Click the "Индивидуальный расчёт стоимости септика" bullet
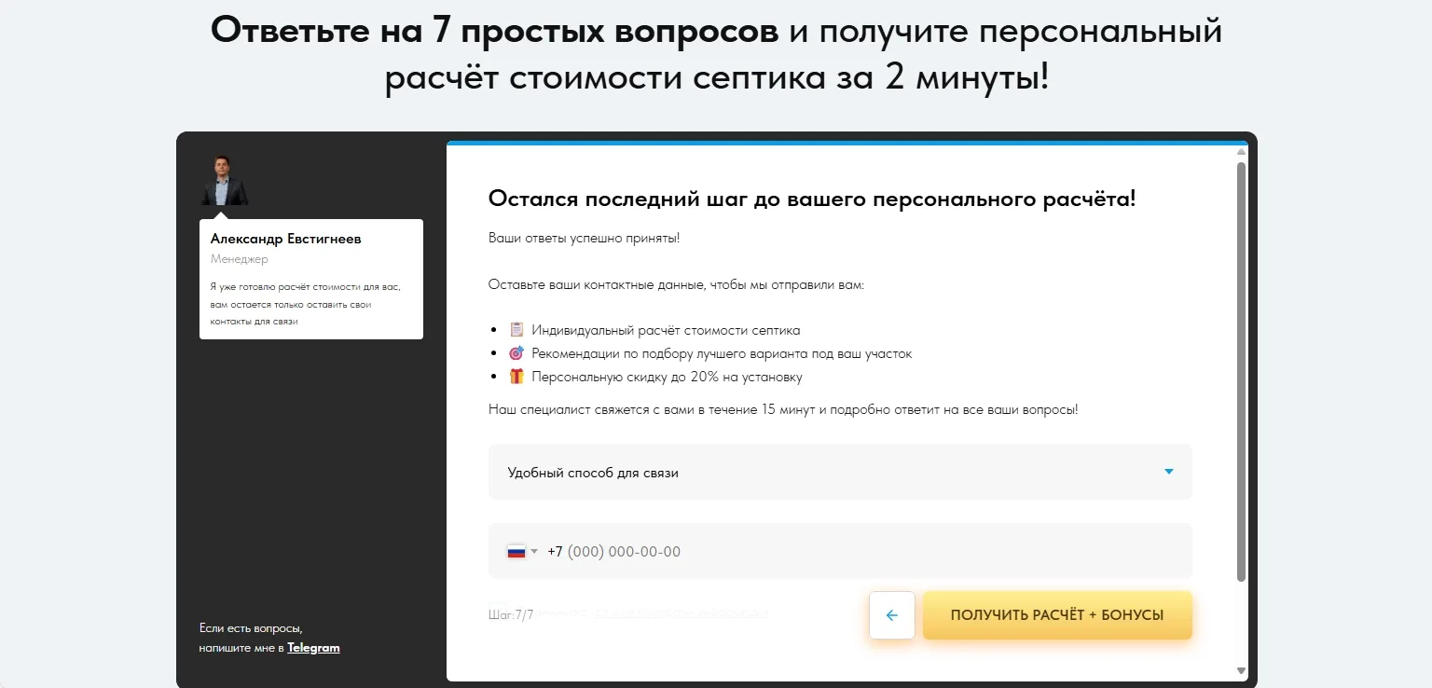Image resolution: width=1432 pixels, height=688 pixels. coord(666,330)
